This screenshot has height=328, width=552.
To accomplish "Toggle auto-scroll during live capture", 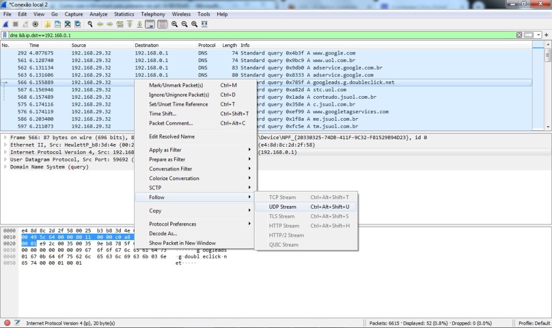I will pyautogui.click(x=150, y=24).
